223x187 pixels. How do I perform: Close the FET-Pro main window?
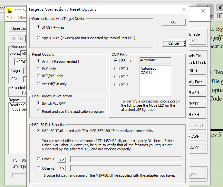click(x=203, y=11)
